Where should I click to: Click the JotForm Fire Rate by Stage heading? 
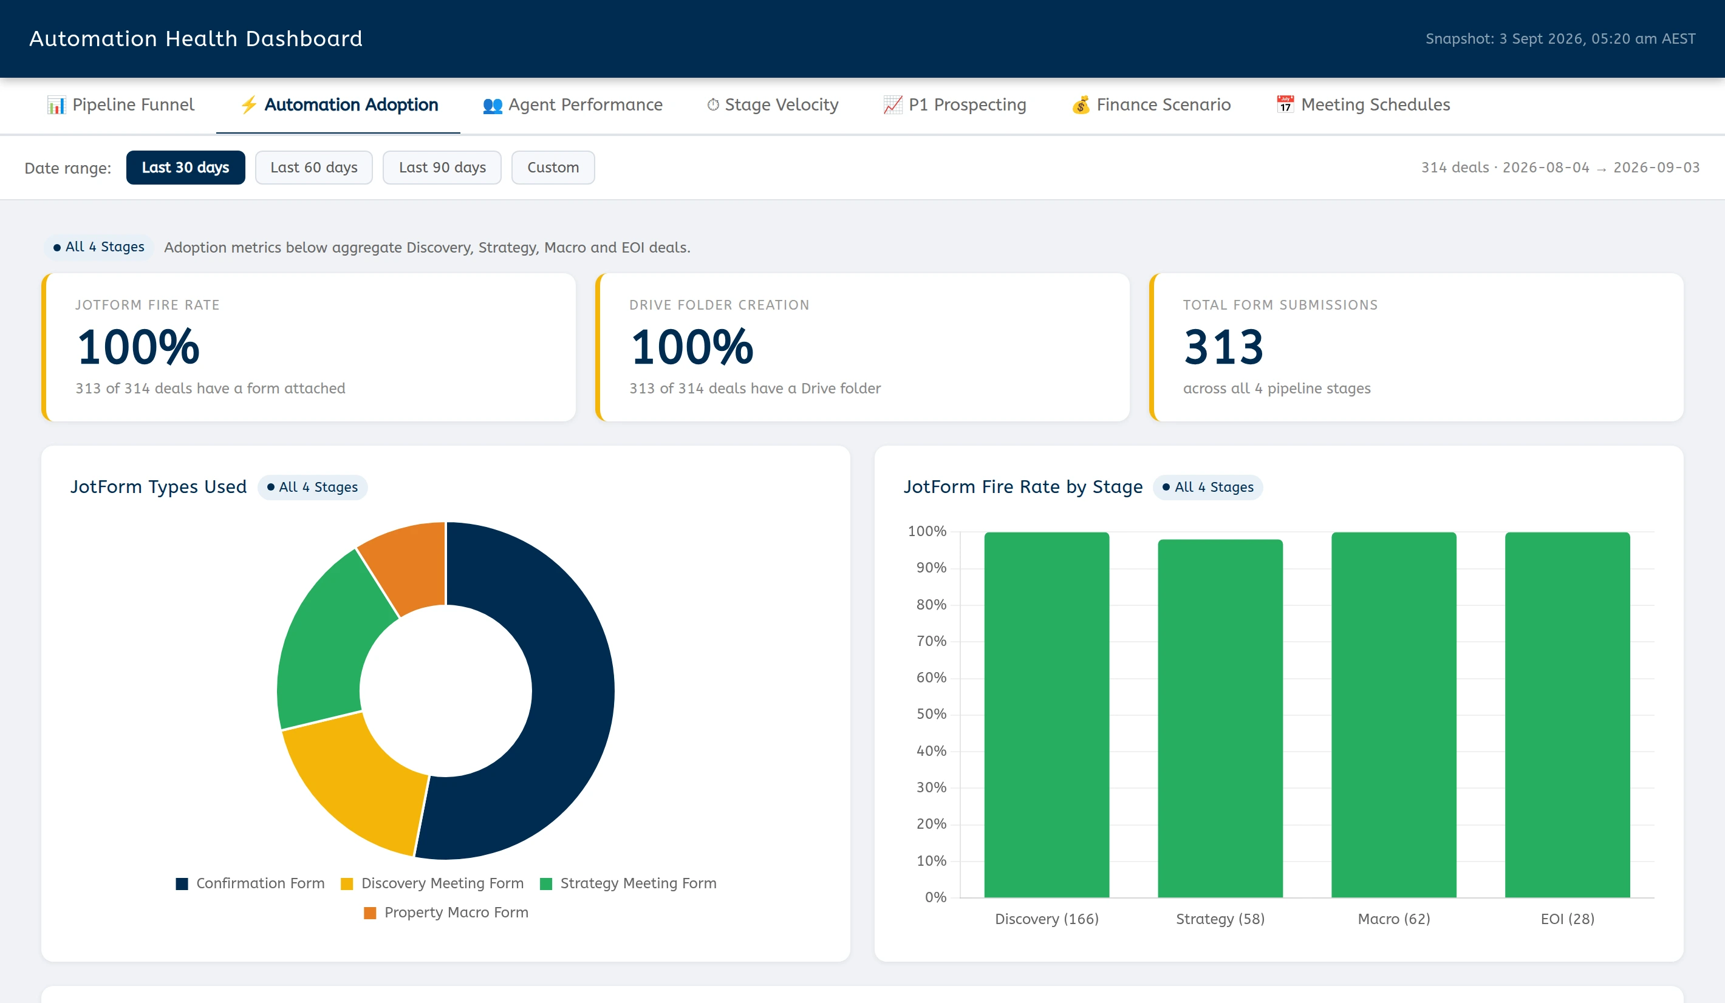pyautogui.click(x=1023, y=487)
